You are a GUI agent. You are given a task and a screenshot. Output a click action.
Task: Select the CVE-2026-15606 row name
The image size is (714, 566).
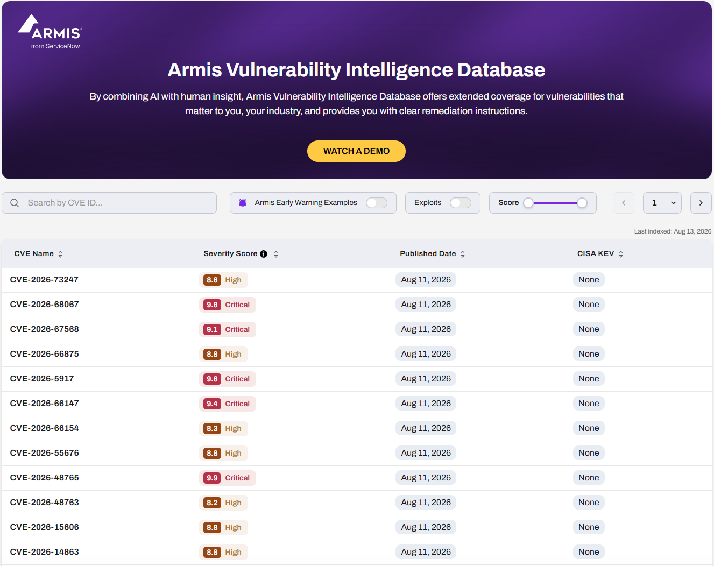coord(44,527)
